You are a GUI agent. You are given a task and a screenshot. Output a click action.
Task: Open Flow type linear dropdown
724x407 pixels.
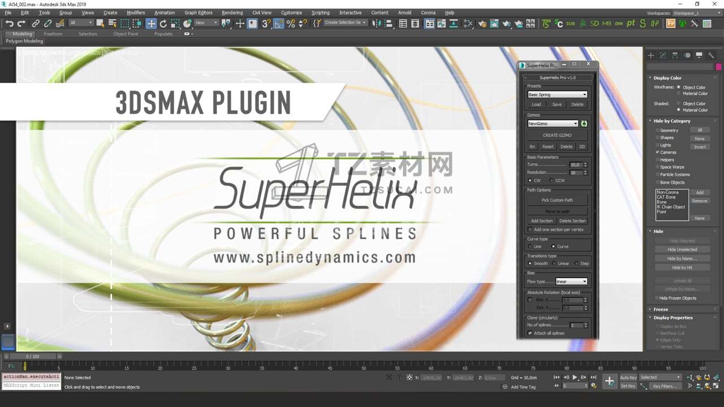point(571,282)
